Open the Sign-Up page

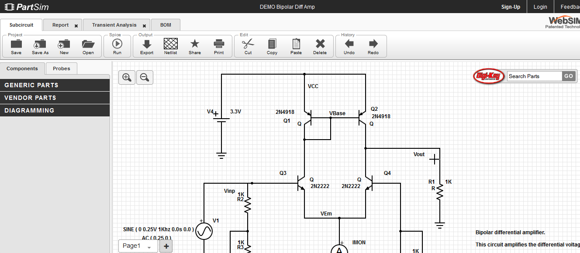pyautogui.click(x=511, y=7)
